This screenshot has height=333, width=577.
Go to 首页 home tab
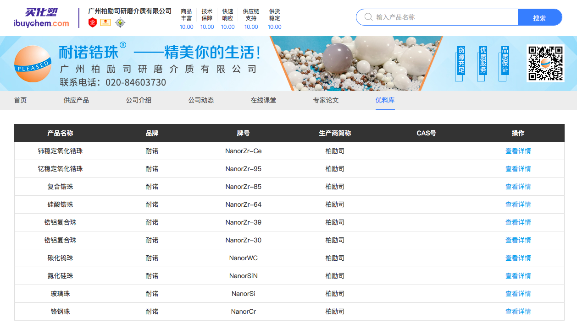coord(20,100)
